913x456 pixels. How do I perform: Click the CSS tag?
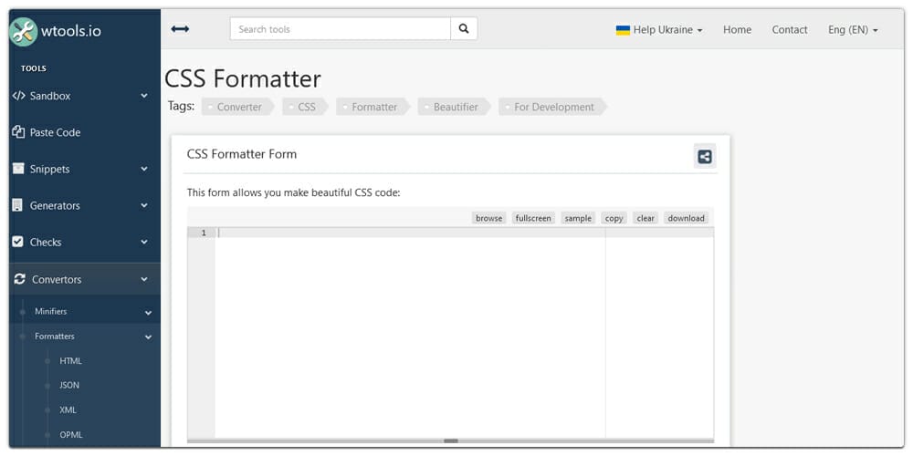coord(306,107)
